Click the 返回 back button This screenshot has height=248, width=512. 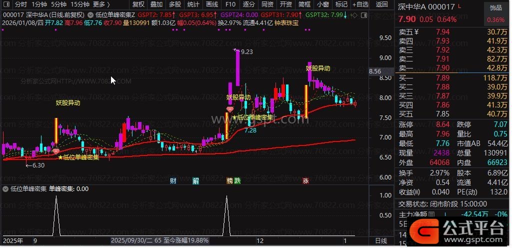[381, 4]
